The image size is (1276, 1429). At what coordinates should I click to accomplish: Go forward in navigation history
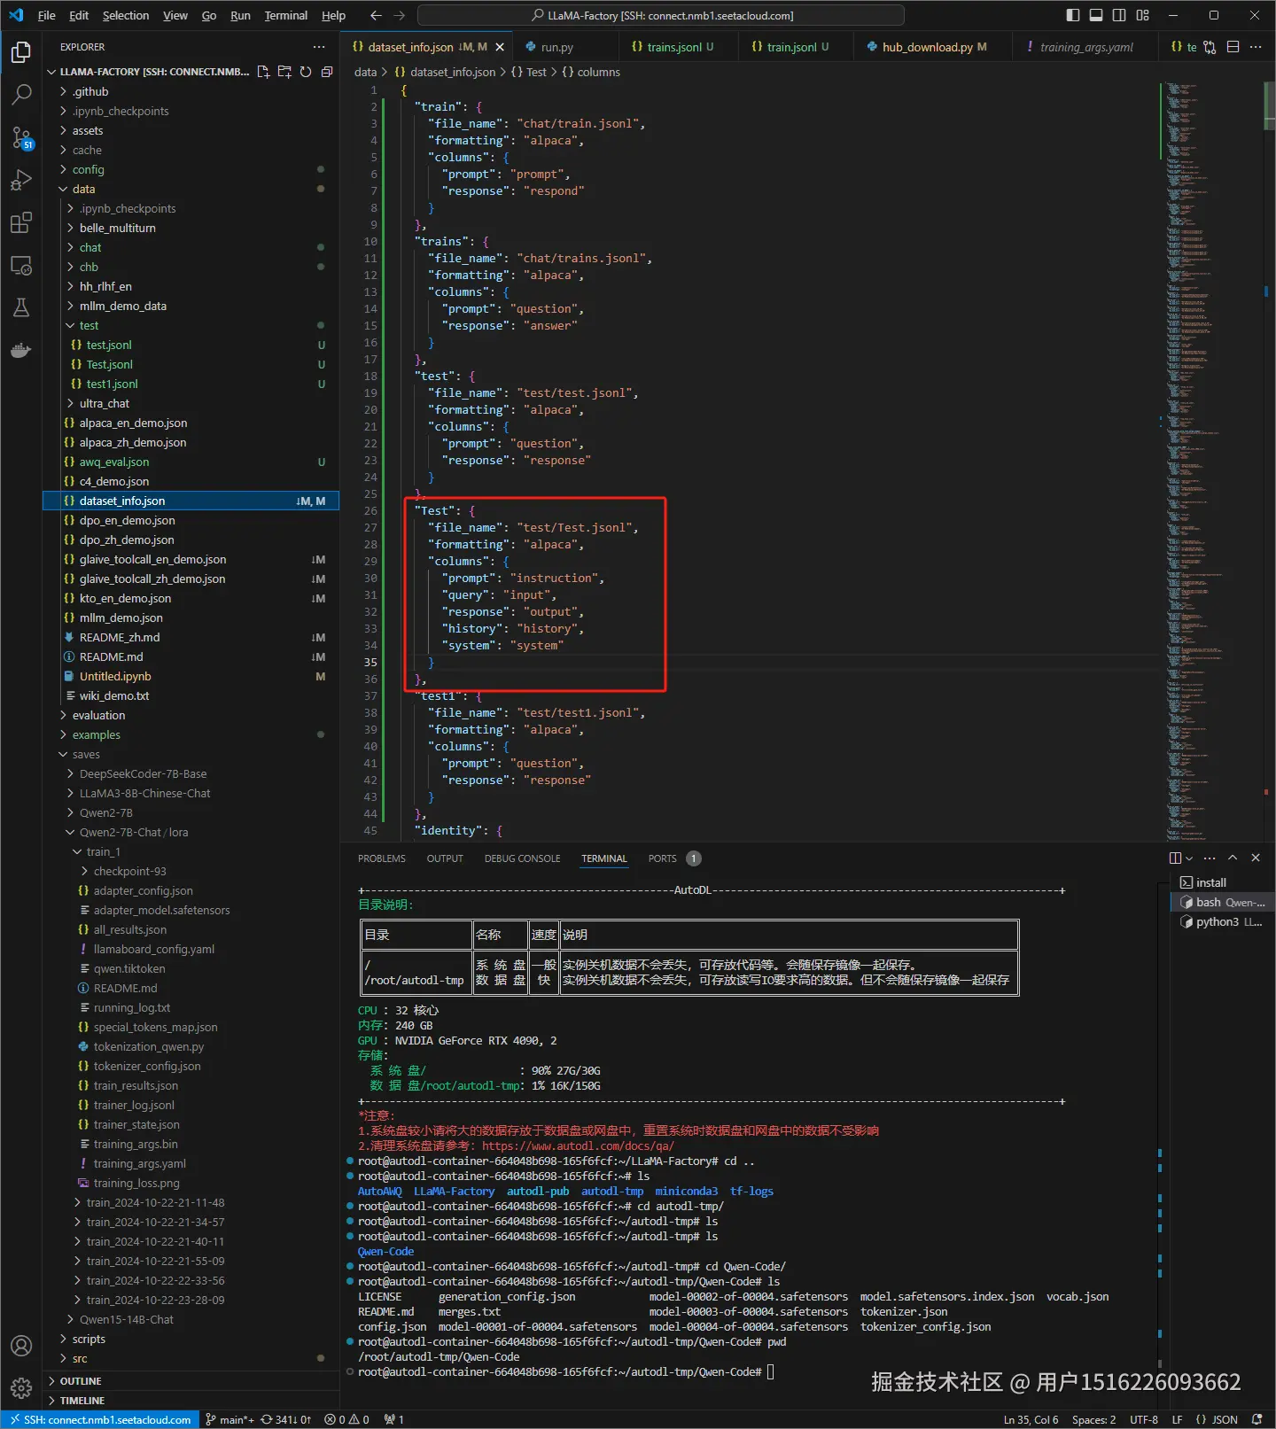coord(399,15)
